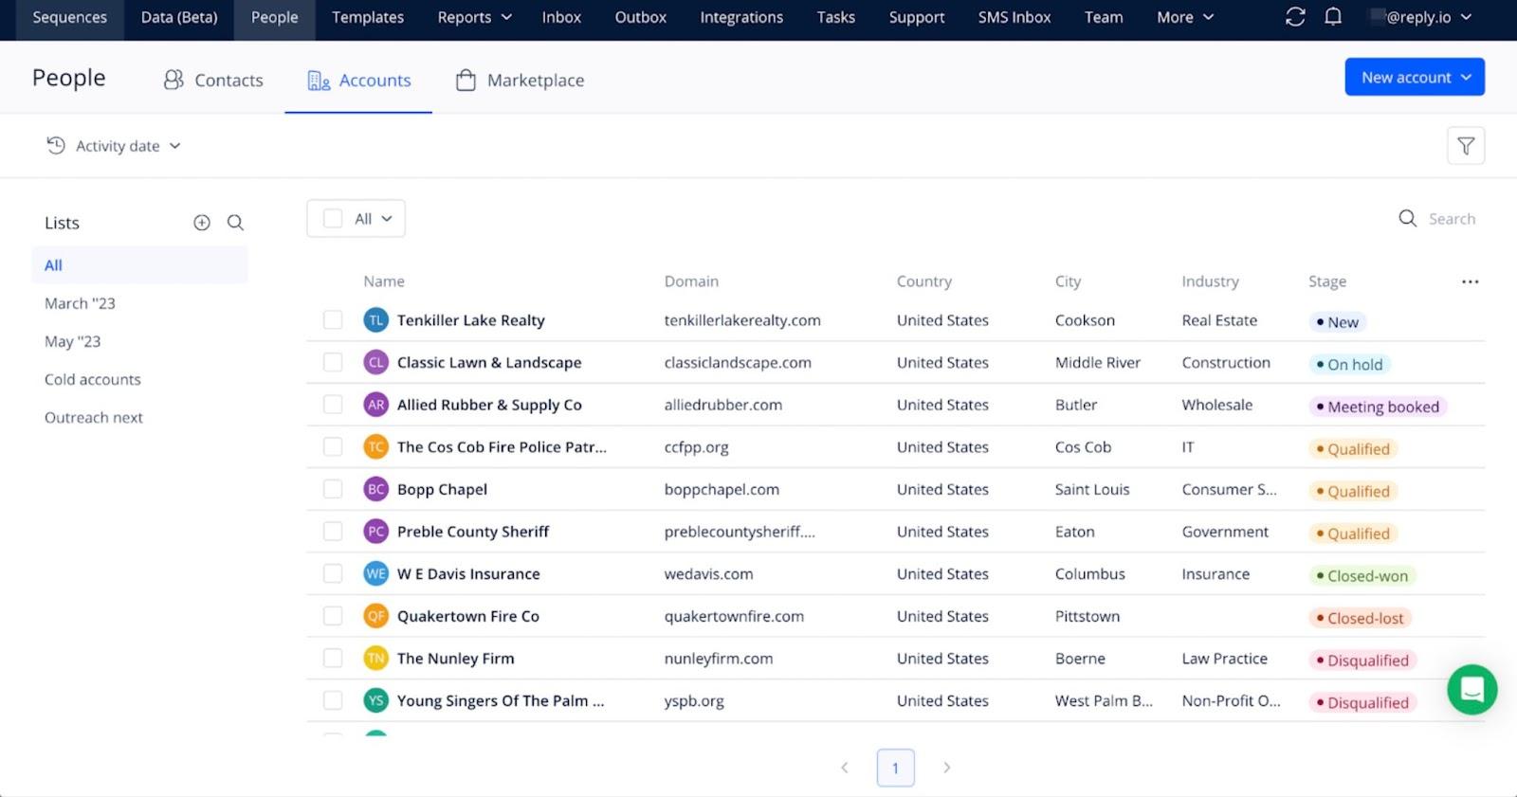Tick the Allied Rubber & Supply Co checkbox

(333, 405)
